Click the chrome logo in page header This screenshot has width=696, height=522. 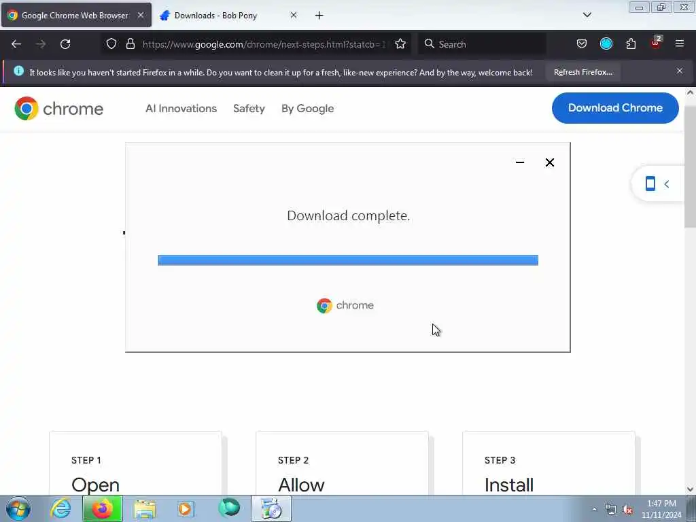[x=58, y=108]
